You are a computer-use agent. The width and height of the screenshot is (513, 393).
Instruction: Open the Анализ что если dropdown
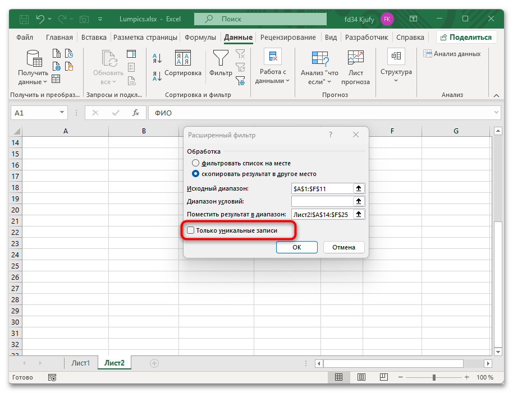(x=319, y=66)
